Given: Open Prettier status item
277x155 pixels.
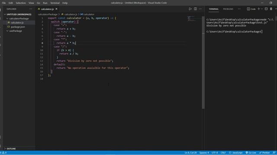Looking at the screenshot, I should (x=264, y=153).
